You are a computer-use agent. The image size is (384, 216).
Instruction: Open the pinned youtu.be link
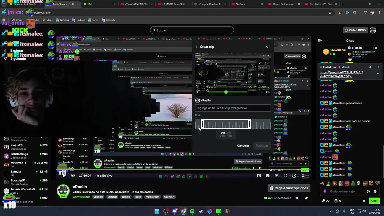click(x=341, y=74)
